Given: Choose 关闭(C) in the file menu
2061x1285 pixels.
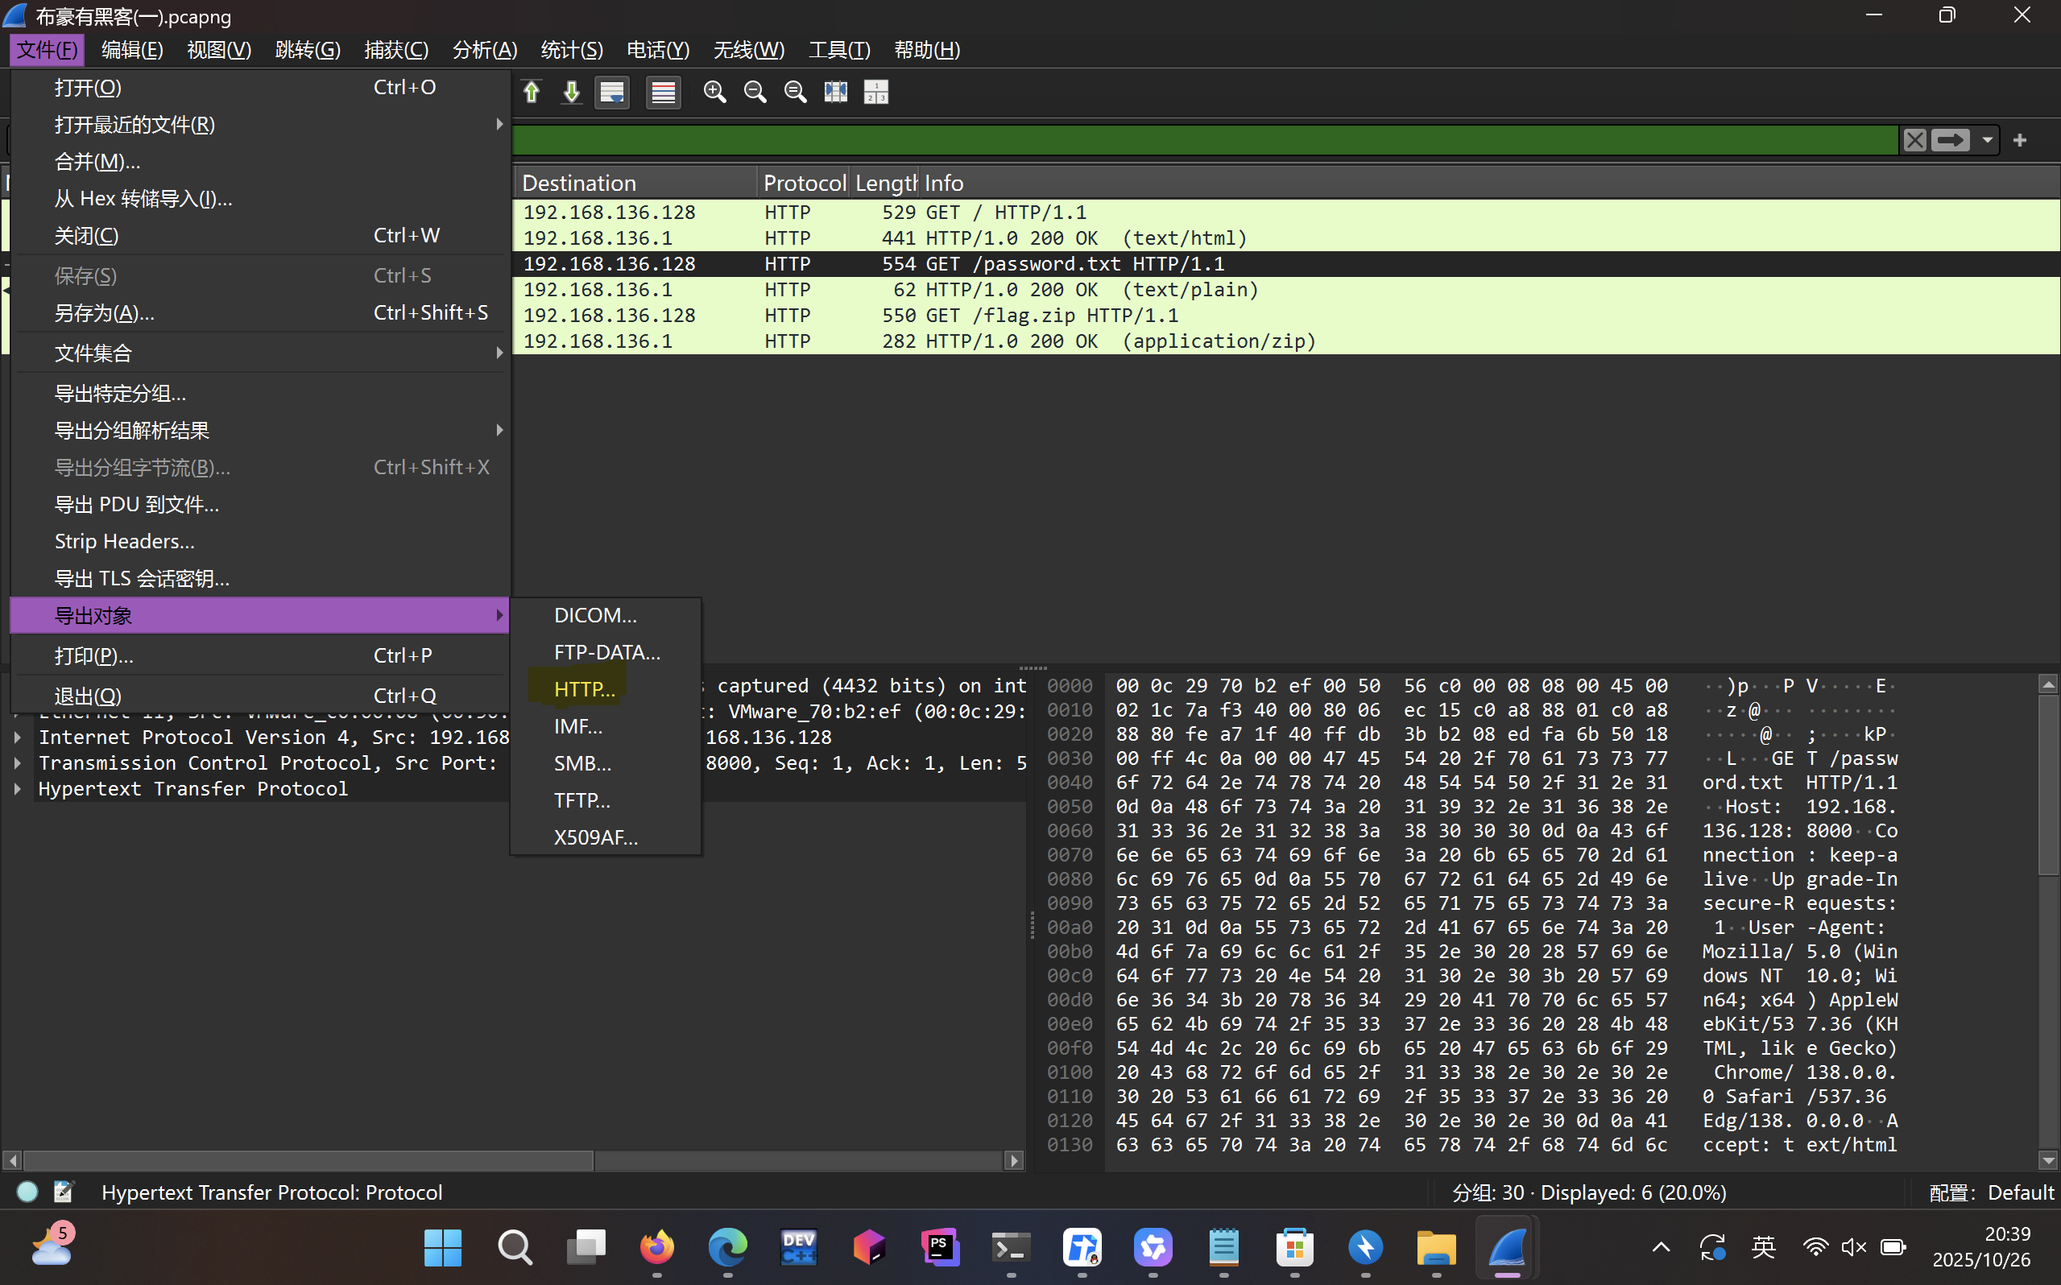Looking at the screenshot, I should point(260,235).
